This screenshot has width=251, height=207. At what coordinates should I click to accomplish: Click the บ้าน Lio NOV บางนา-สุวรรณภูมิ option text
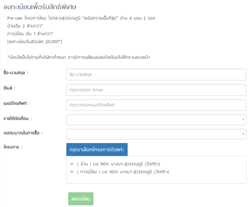120,164
